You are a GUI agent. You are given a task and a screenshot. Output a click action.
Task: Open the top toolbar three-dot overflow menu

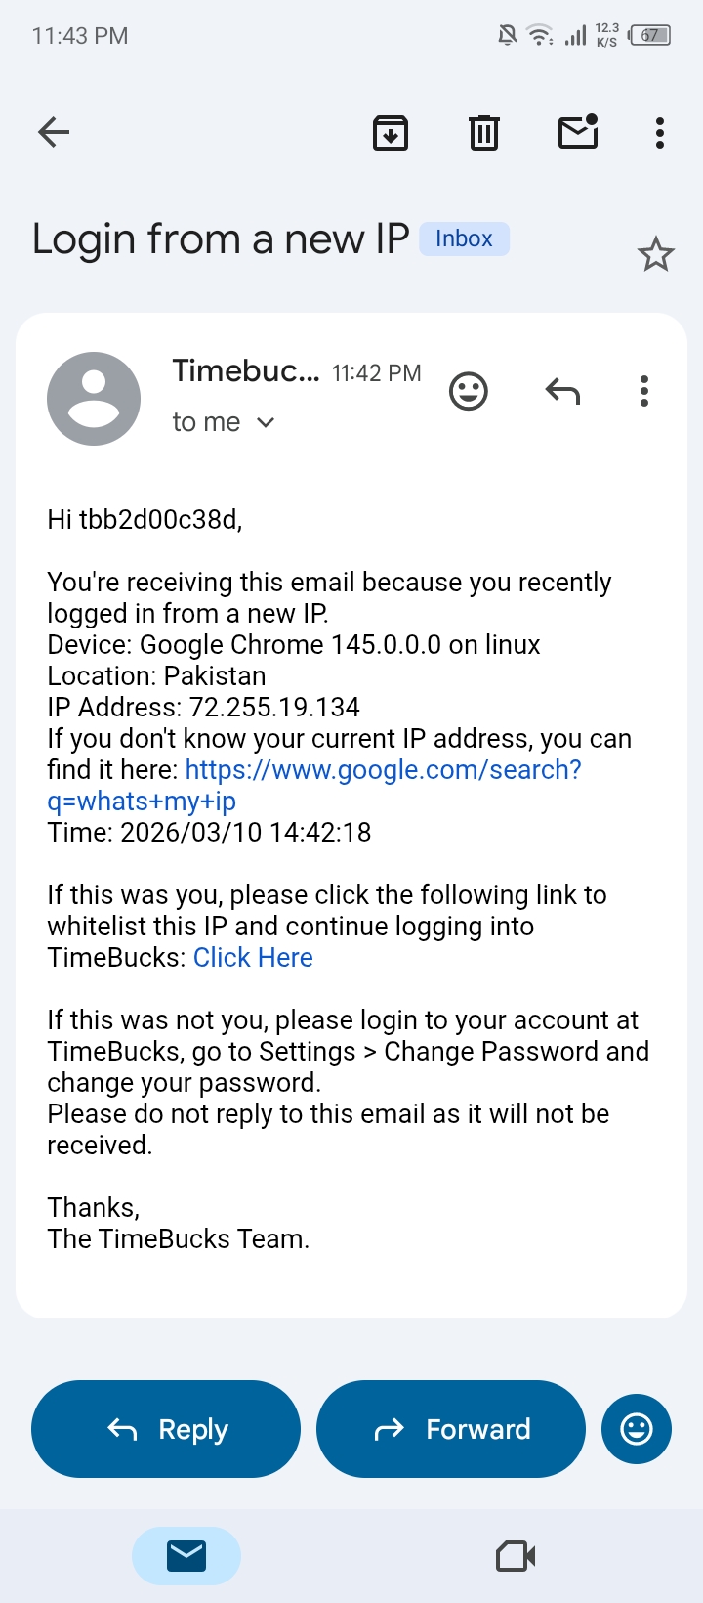tap(660, 132)
